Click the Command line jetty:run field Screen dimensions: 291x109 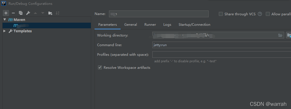[222, 45]
